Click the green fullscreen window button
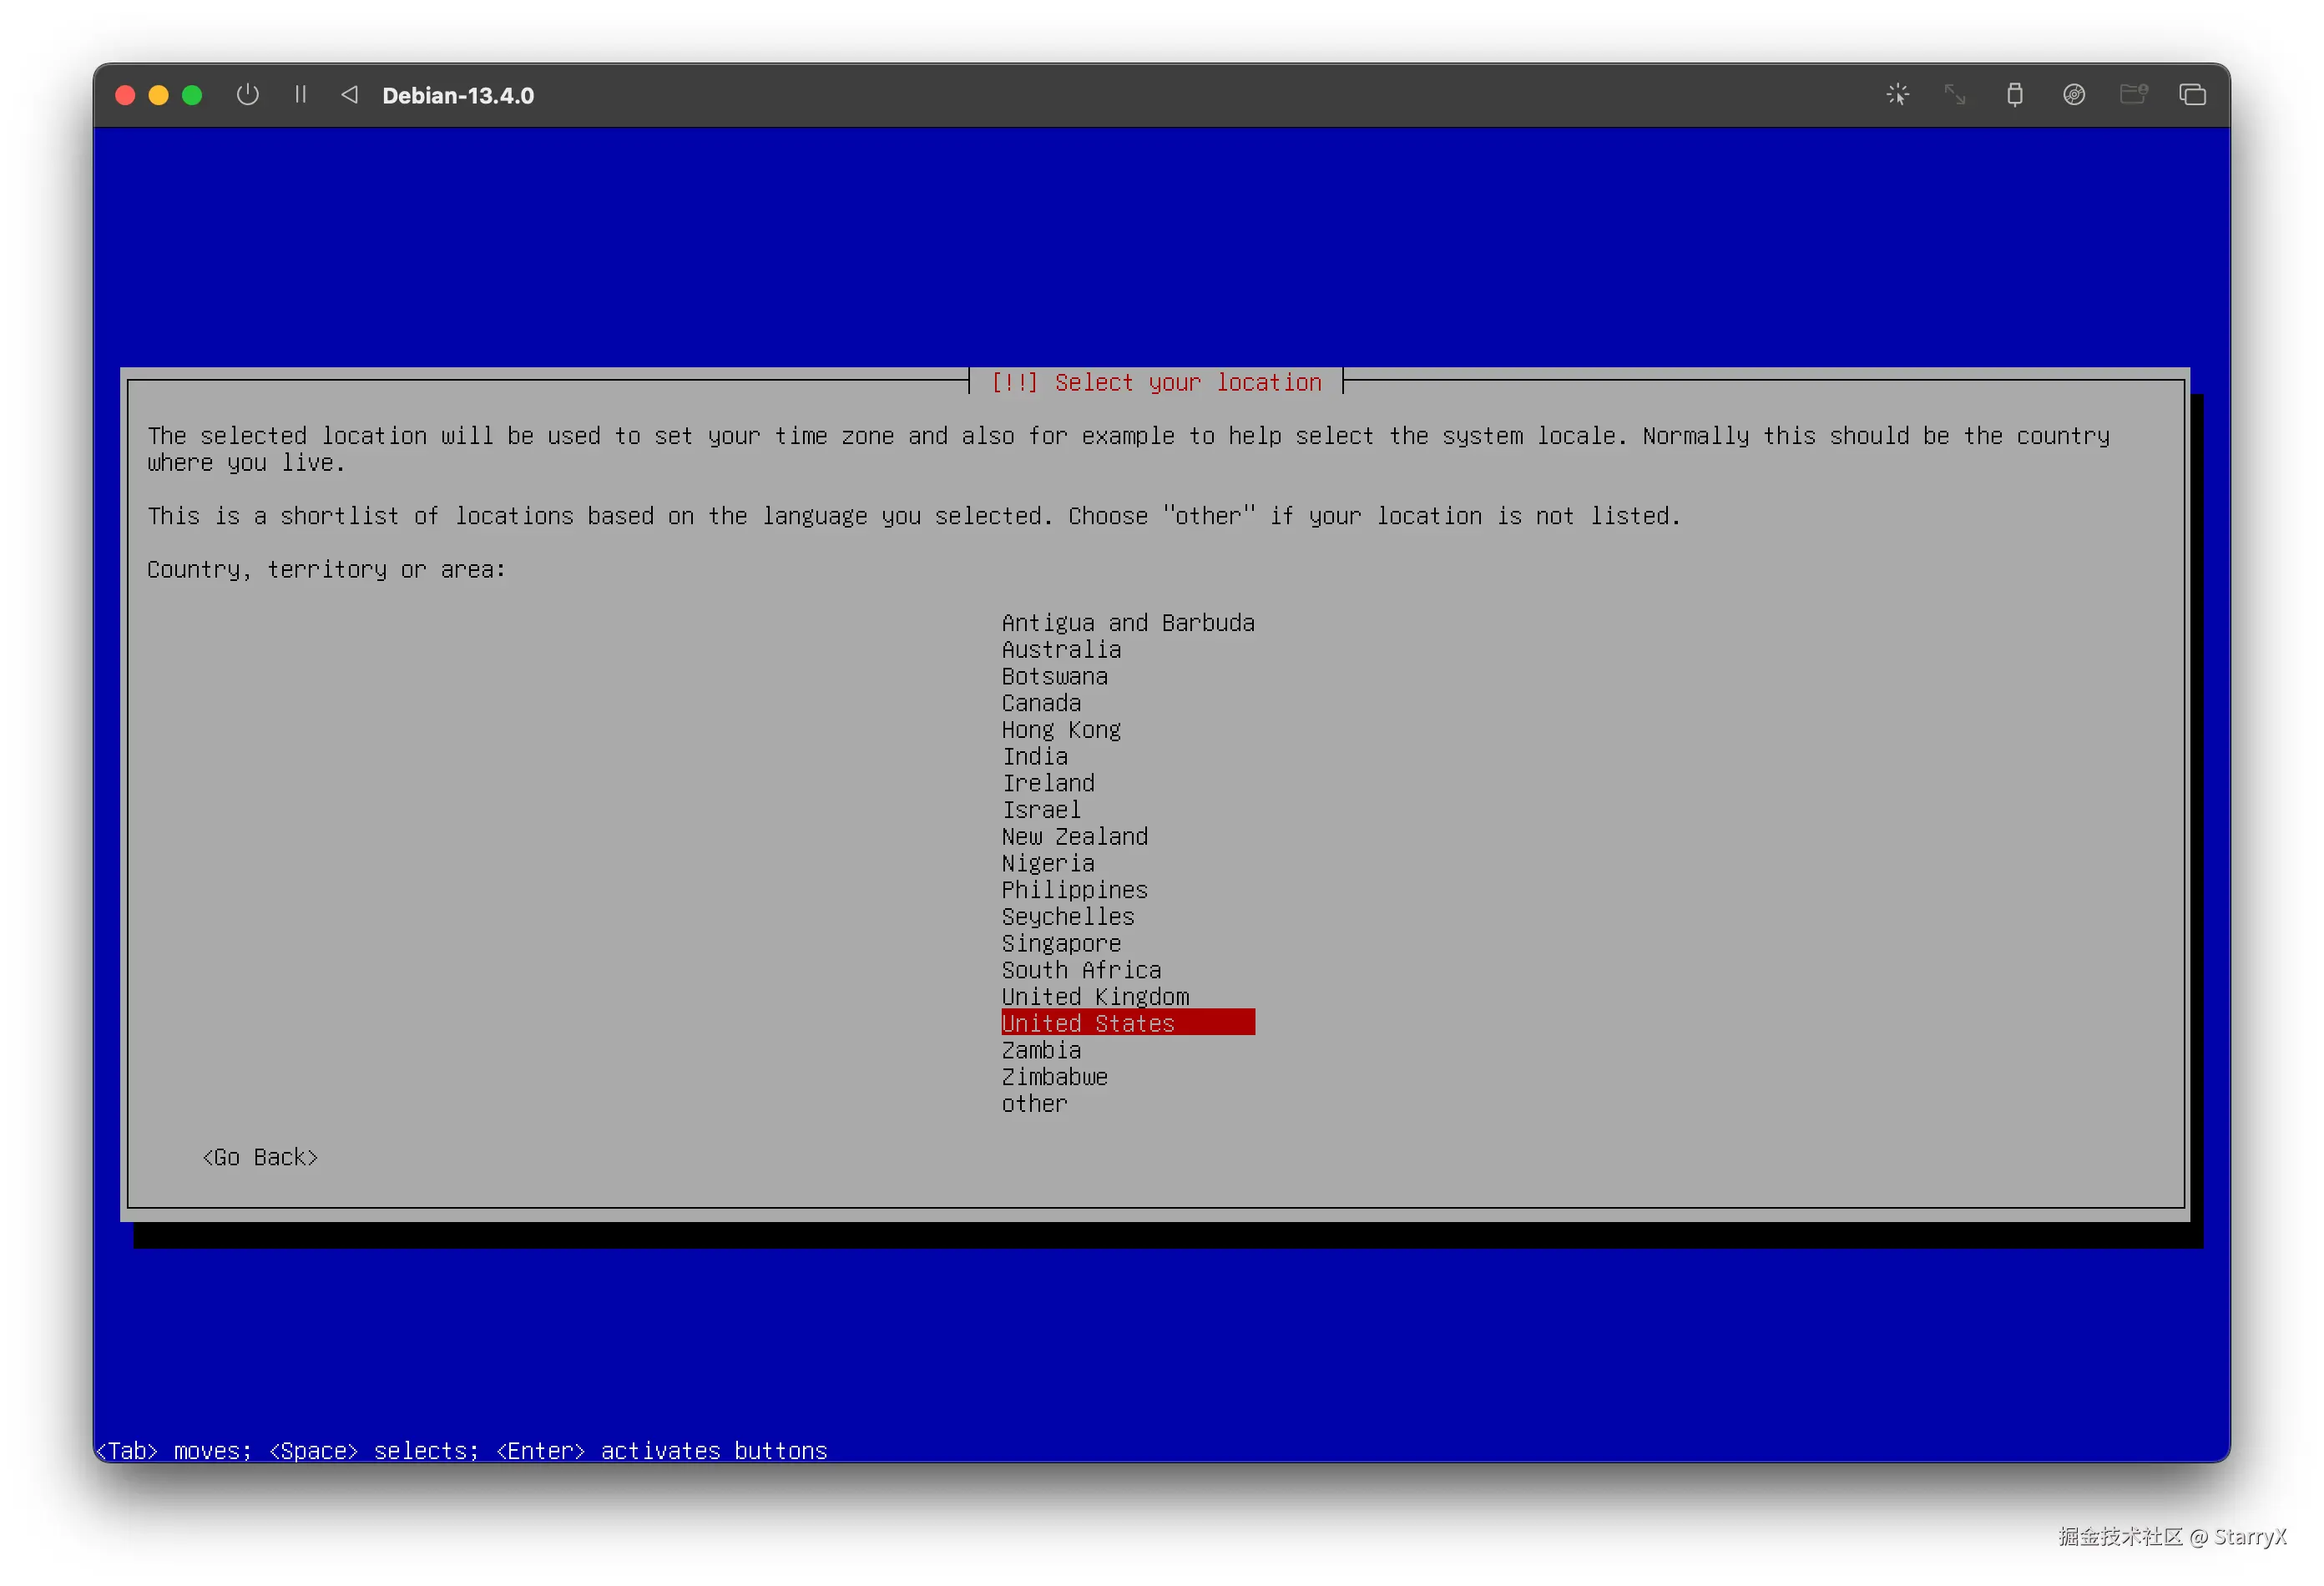Viewport: 2324px width, 1586px height. (x=192, y=95)
